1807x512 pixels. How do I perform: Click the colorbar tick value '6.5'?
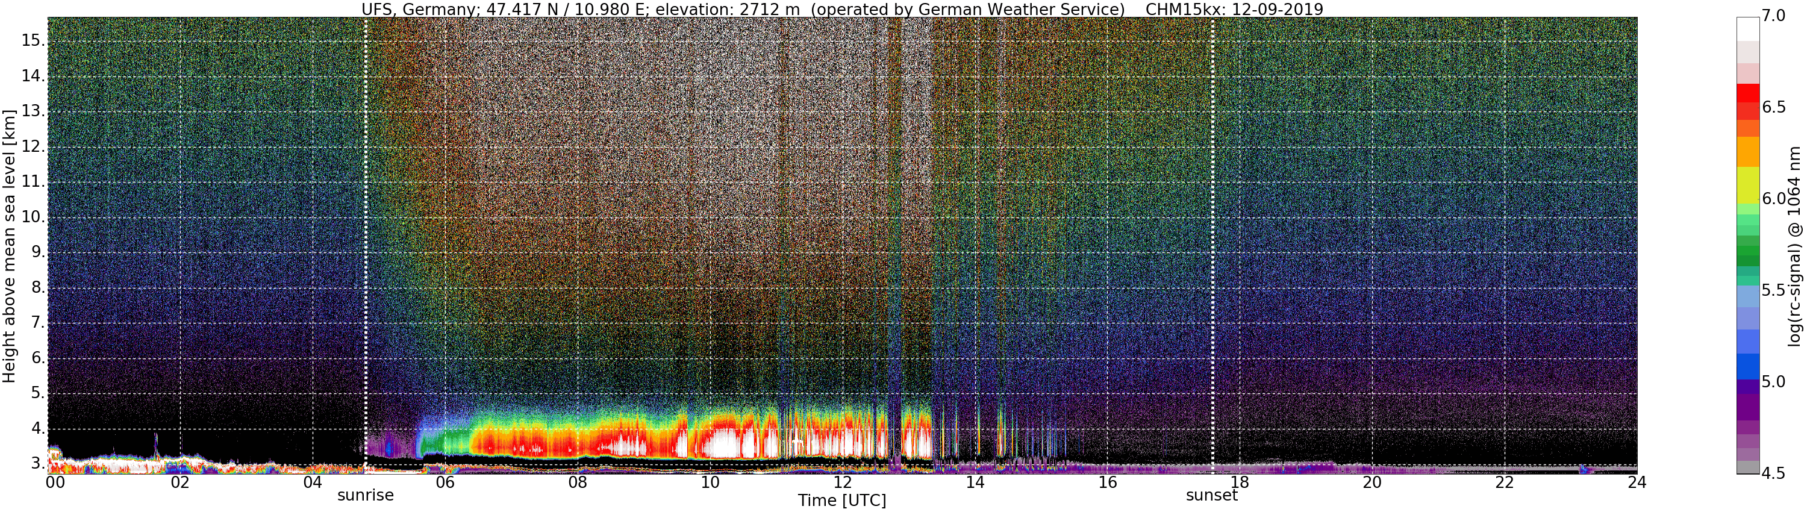1773,107
